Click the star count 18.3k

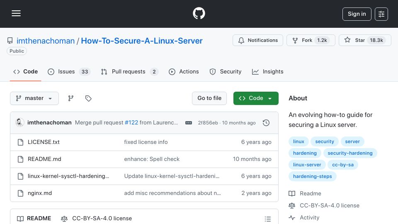[x=376, y=40]
